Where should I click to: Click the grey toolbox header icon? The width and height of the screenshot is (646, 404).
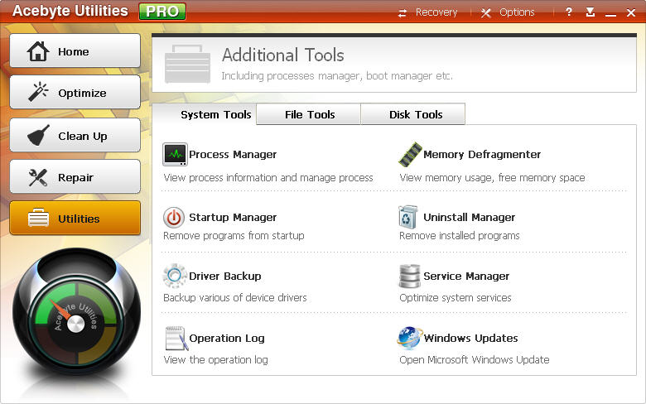tap(187, 65)
